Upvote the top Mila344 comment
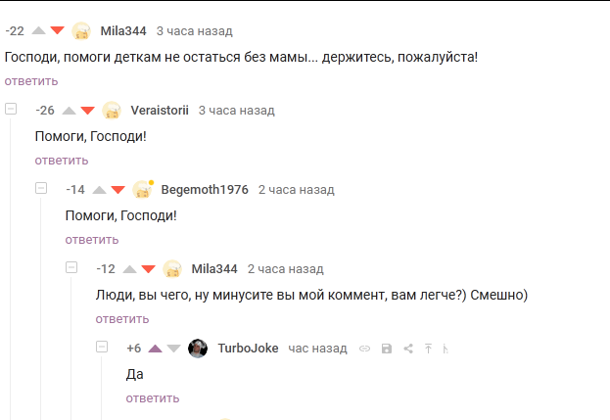 coord(37,30)
